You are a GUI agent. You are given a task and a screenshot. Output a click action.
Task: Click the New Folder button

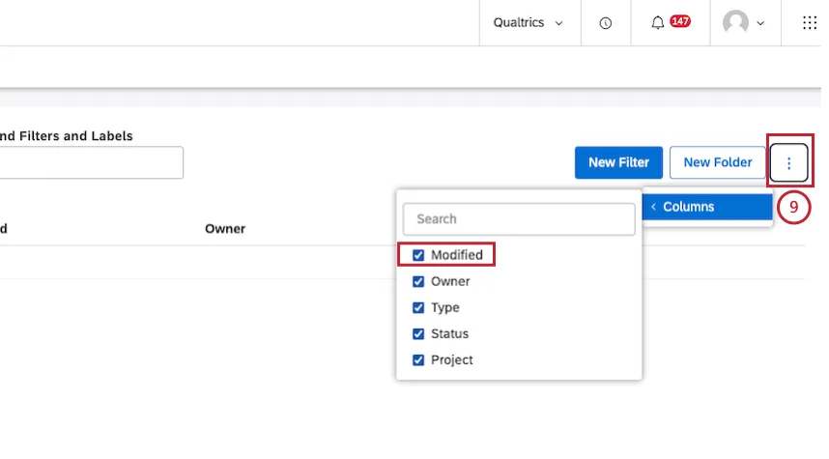pyautogui.click(x=717, y=162)
